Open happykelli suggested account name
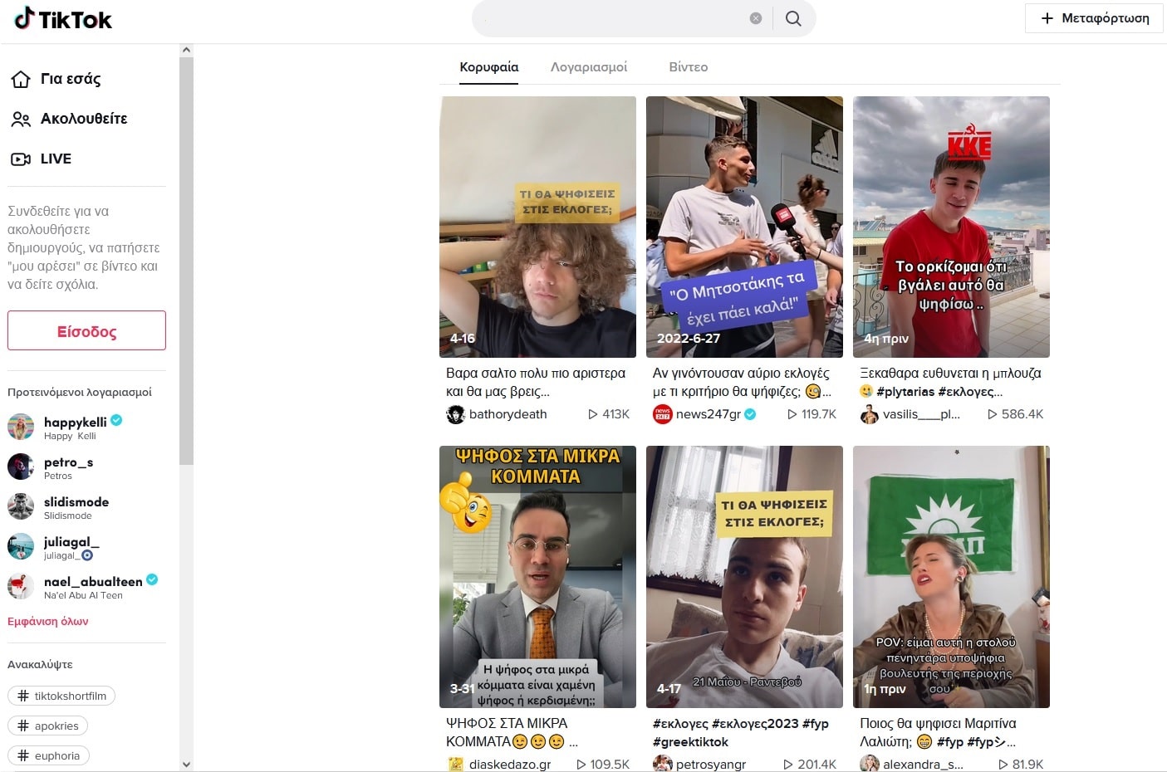Image resolution: width=1167 pixels, height=772 pixels. (x=76, y=422)
